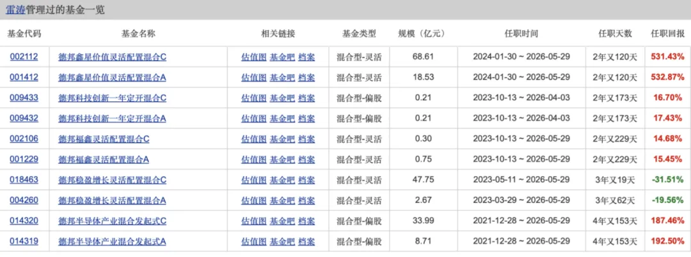Open fund code 009432 link
The height and width of the screenshot is (257, 691).
point(24,118)
